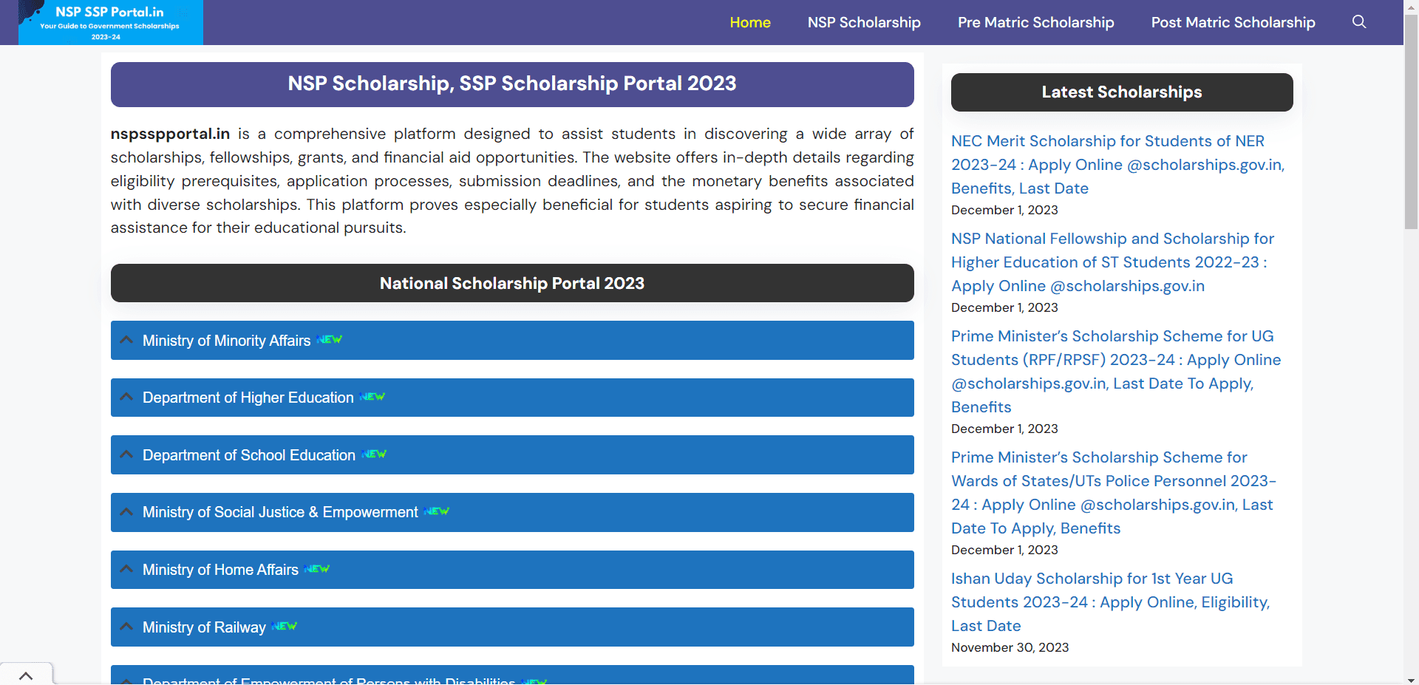
Task: Click Ministry of Railway label text
Action: [204, 627]
